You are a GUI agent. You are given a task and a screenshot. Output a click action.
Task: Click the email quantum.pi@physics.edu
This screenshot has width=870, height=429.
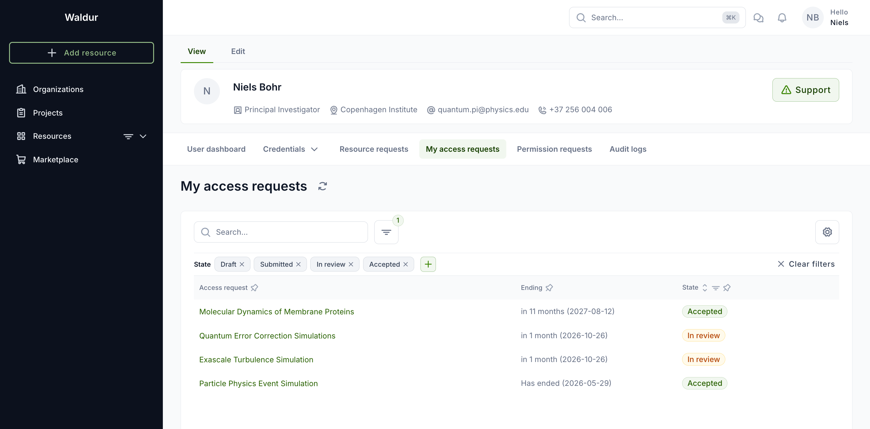tap(483, 110)
